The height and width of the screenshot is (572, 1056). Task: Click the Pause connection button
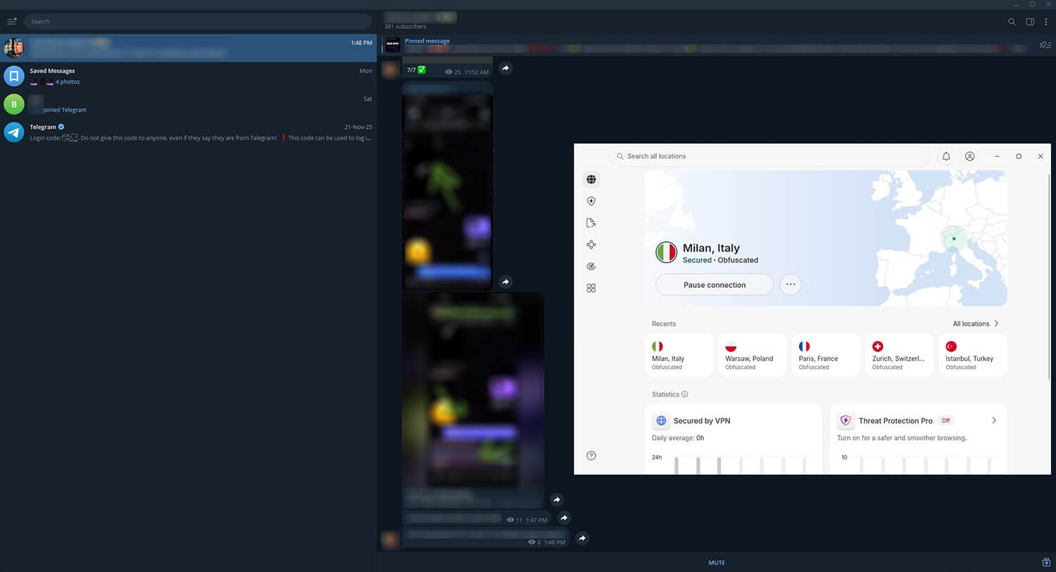pos(715,285)
